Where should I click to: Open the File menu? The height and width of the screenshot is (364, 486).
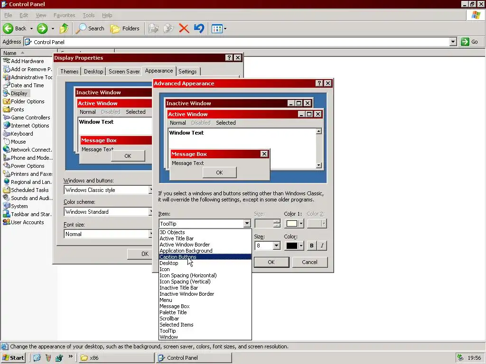click(8, 15)
